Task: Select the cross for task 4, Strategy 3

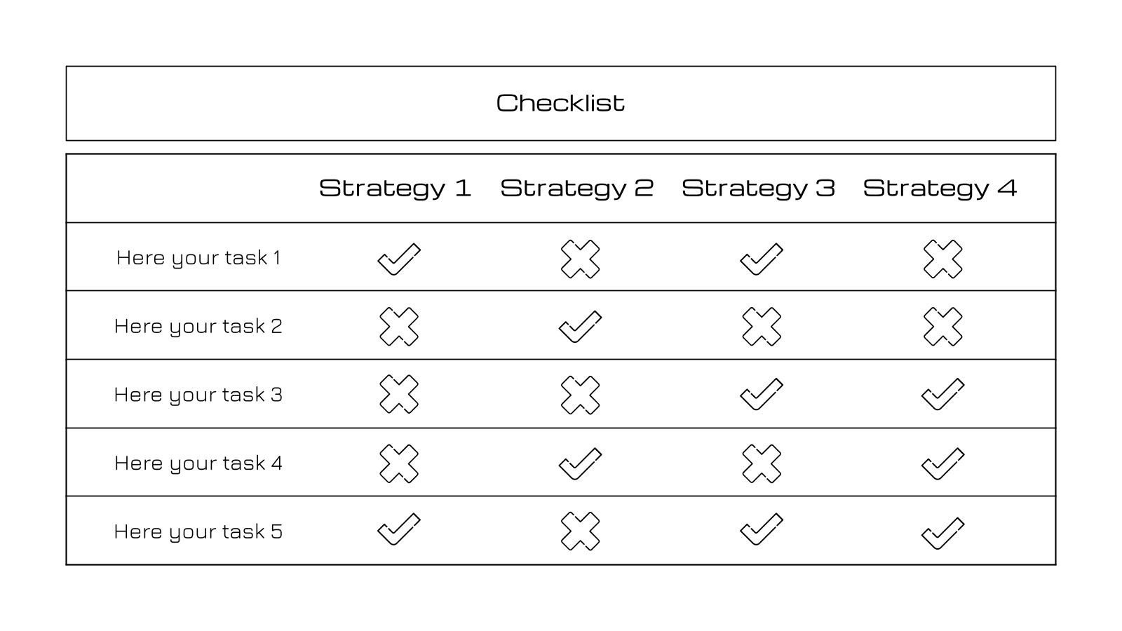Action: pyautogui.click(x=761, y=463)
